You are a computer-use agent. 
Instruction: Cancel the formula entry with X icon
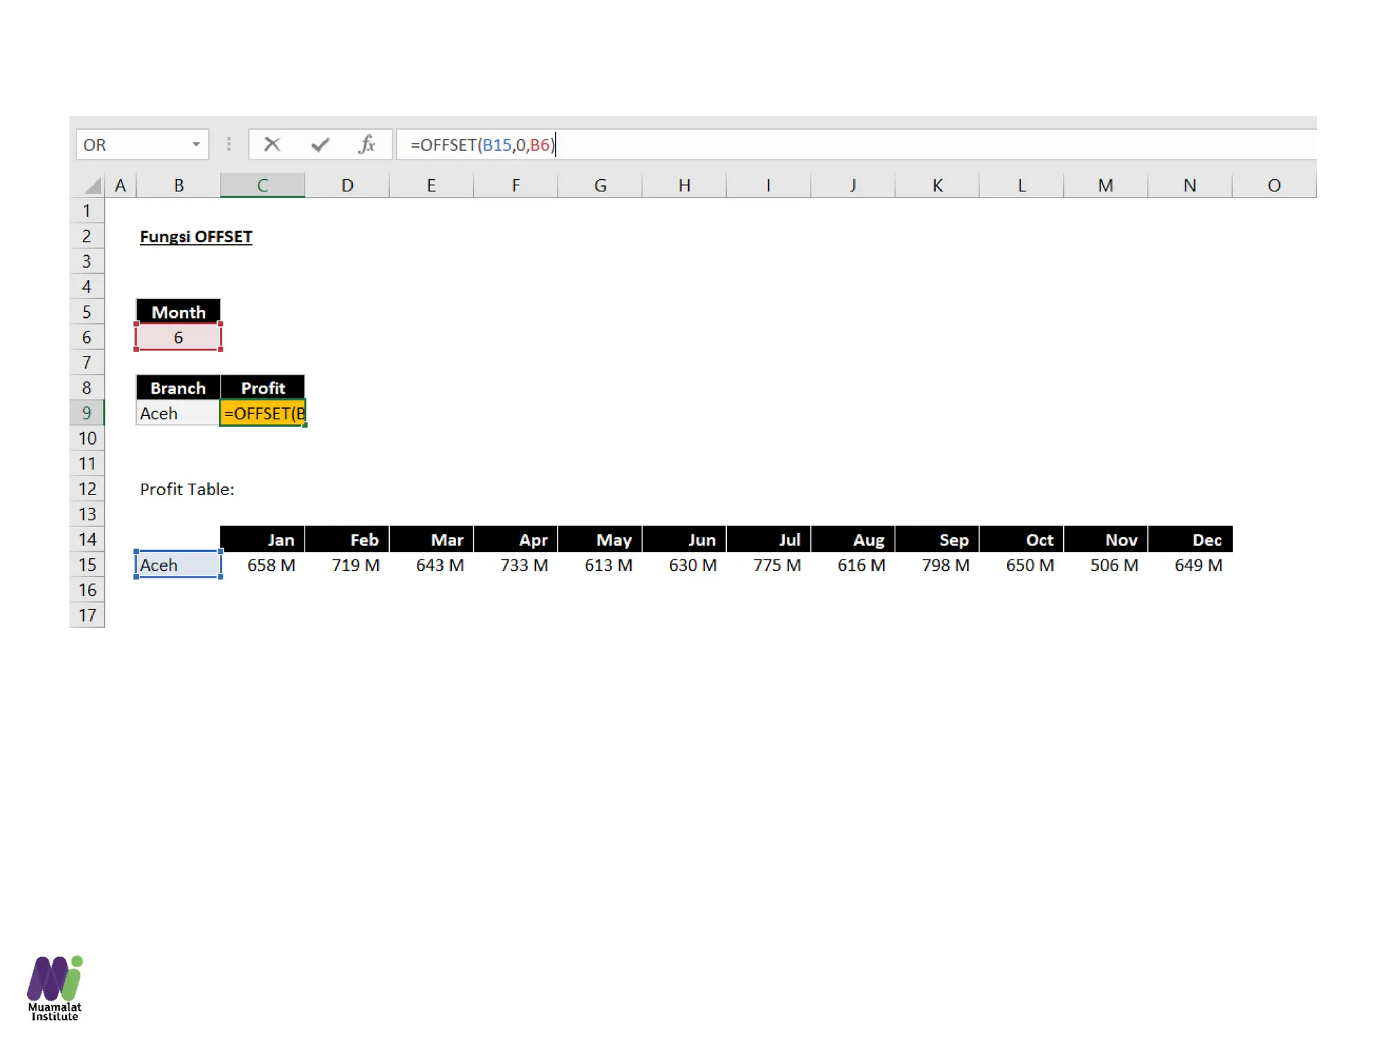click(272, 144)
